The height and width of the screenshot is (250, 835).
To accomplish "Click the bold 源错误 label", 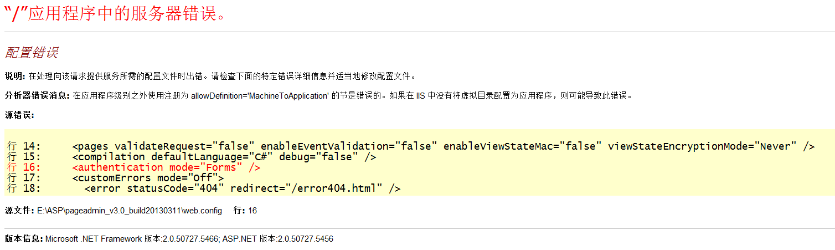I will pos(19,115).
